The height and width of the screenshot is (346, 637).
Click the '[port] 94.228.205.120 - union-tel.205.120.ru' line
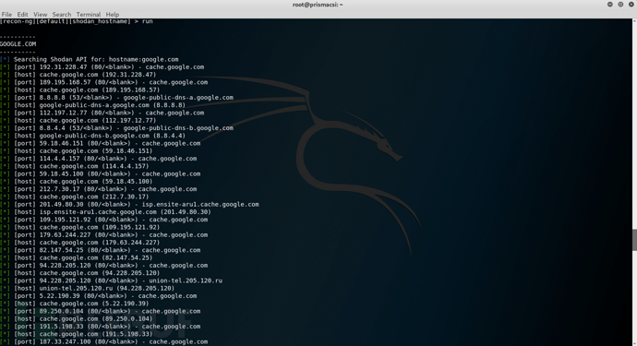point(112,280)
